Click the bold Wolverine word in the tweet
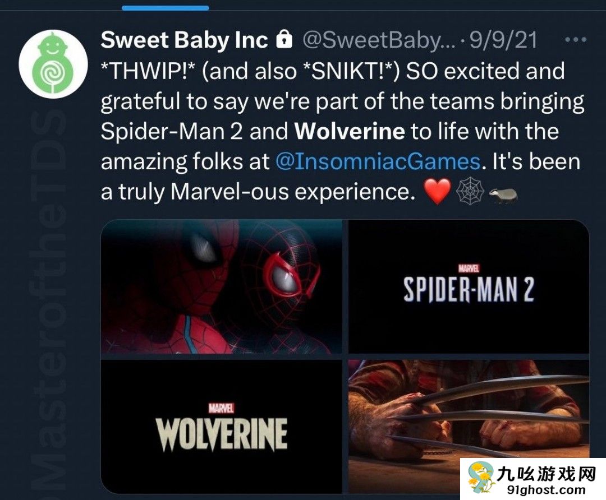Viewport: 606px width, 500px height. [350, 132]
